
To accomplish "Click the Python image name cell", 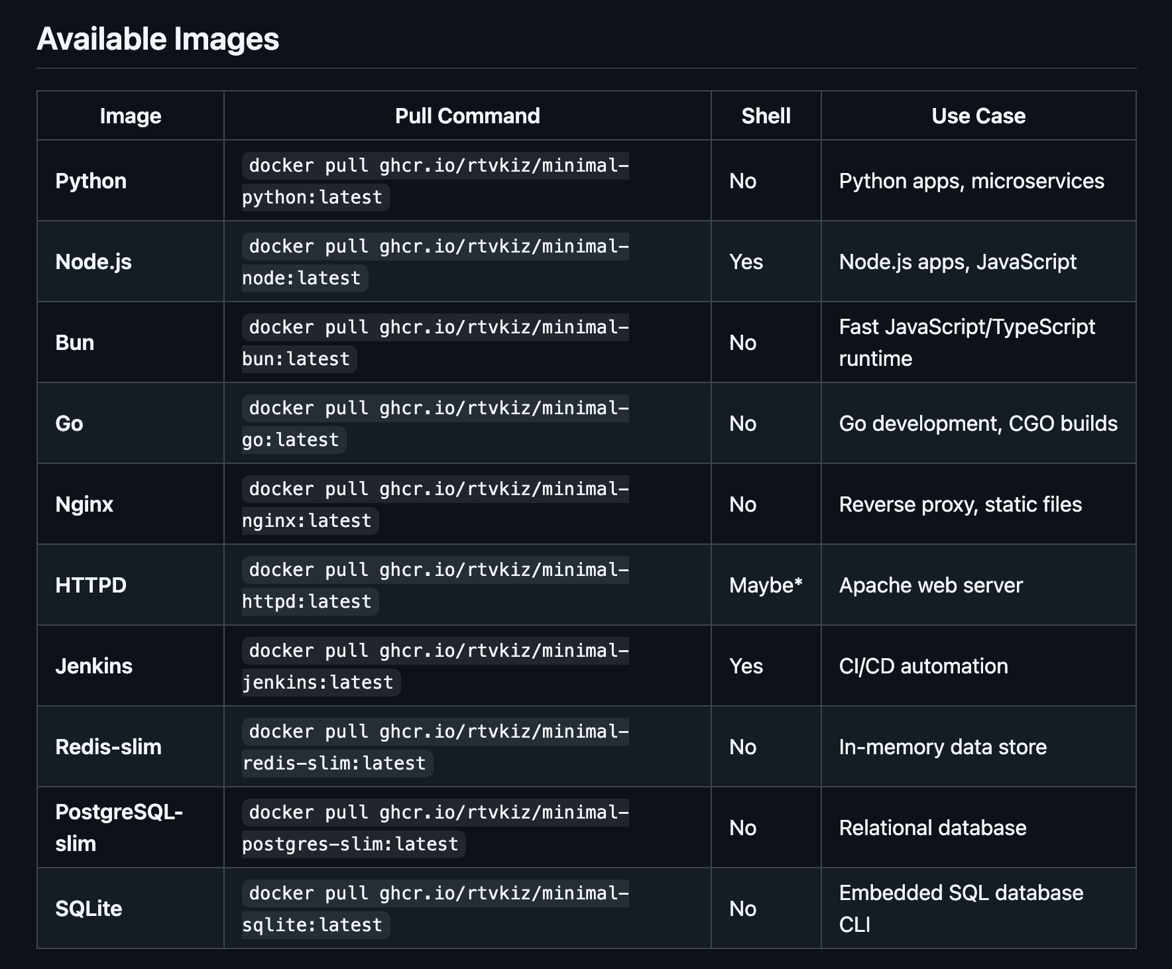I will point(91,181).
